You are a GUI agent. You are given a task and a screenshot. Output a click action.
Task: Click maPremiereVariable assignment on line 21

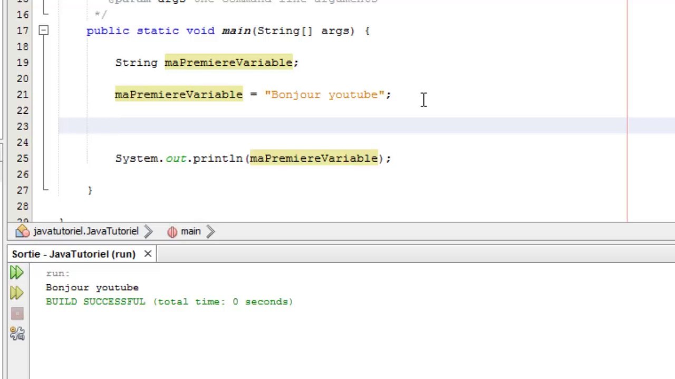[179, 95]
